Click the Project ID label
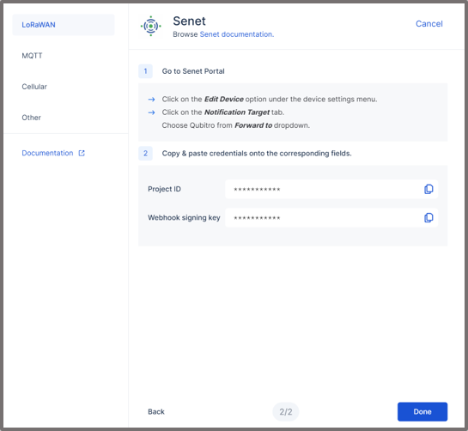This screenshot has width=468, height=431. tap(164, 189)
